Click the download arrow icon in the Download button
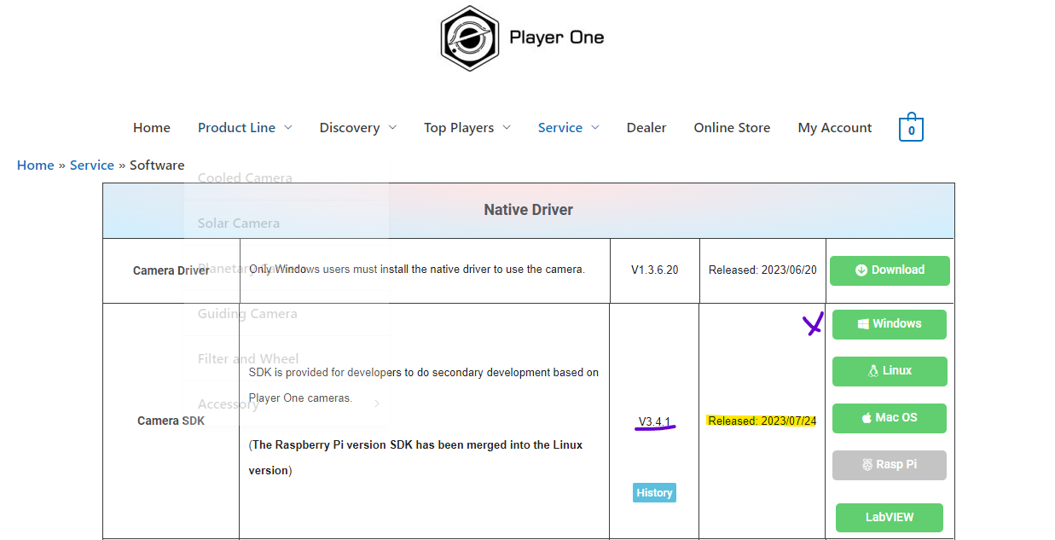Screen dimensions: 1055x540 [861, 270]
